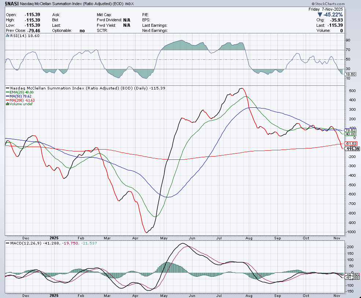
Task: Click the MACD signal value -19.750 in label
Action: (69, 243)
